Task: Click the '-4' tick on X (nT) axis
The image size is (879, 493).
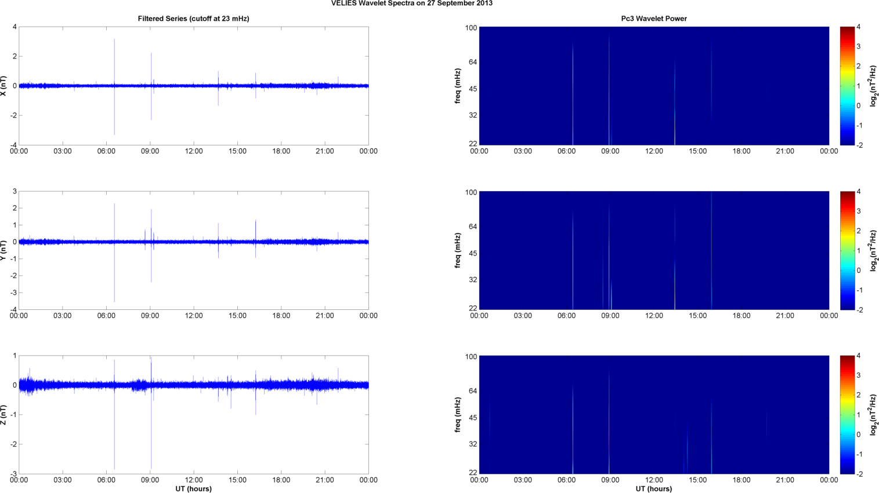Action: [x=13, y=145]
